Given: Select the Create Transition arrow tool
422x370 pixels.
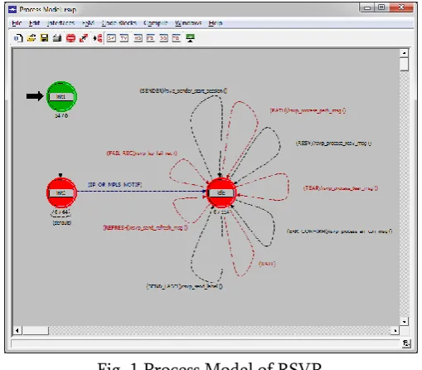Looking at the screenshot, I should tap(84, 38).
